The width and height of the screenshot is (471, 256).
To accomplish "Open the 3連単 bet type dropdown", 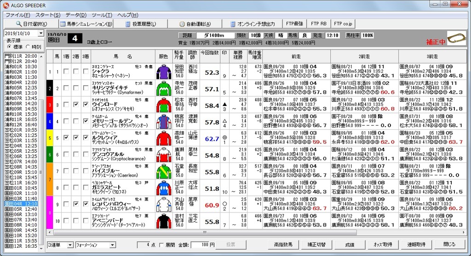I will pos(70,245).
